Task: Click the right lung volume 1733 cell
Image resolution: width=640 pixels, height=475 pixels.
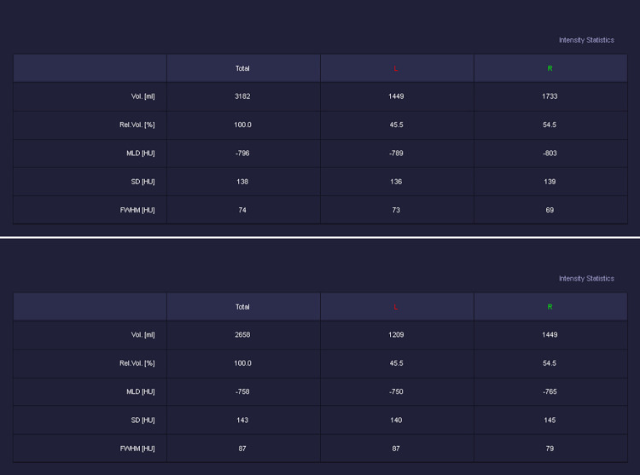Action: 550,96
